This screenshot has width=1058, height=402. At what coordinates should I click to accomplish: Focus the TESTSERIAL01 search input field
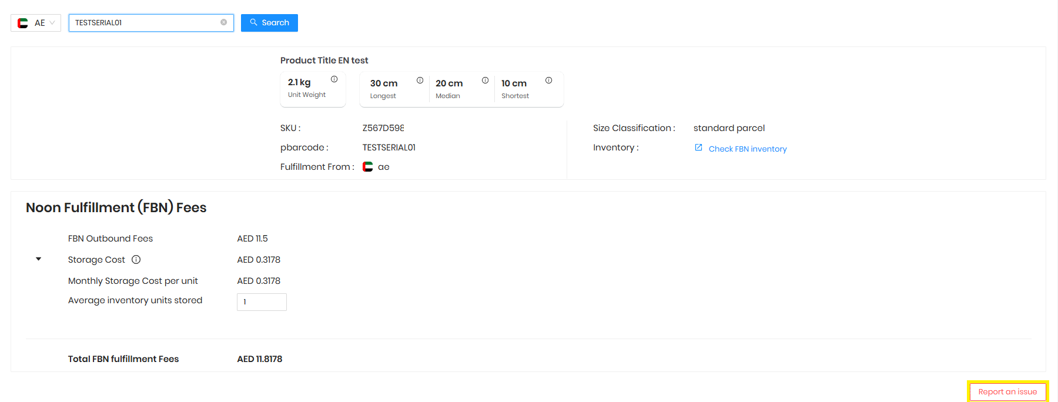[x=151, y=23]
